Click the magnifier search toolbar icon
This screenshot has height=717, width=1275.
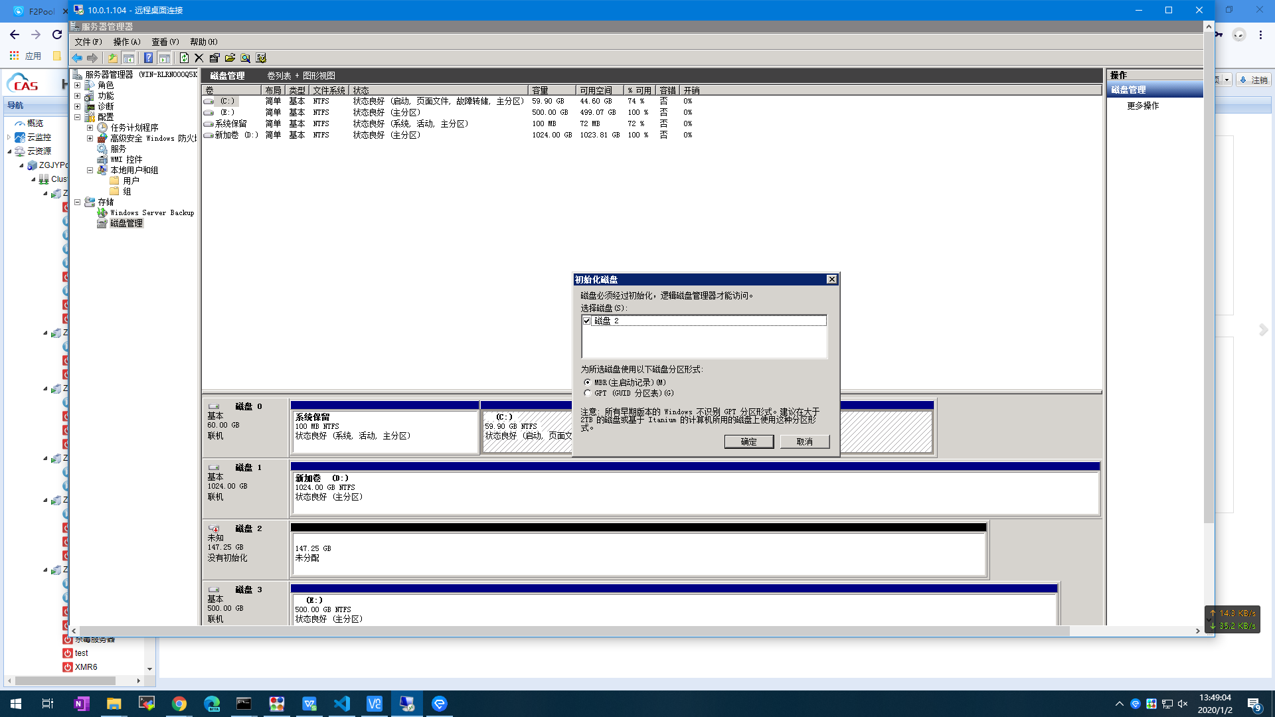pyautogui.click(x=245, y=58)
